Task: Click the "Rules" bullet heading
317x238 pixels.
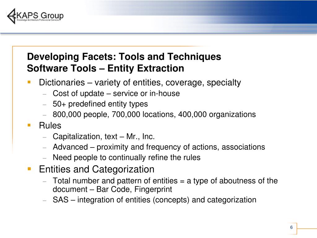Action: point(50,126)
